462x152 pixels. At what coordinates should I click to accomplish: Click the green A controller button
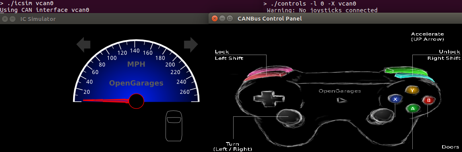click(412, 108)
